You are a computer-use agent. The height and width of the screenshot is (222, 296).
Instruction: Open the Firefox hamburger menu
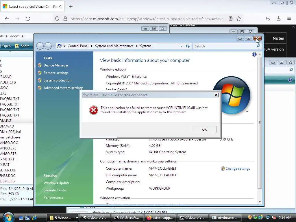coord(289,18)
